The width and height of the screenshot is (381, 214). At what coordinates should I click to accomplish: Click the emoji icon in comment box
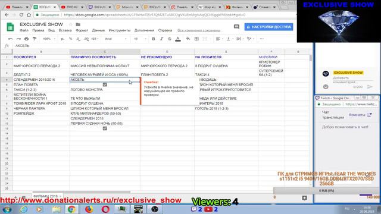[x=326, y=87]
